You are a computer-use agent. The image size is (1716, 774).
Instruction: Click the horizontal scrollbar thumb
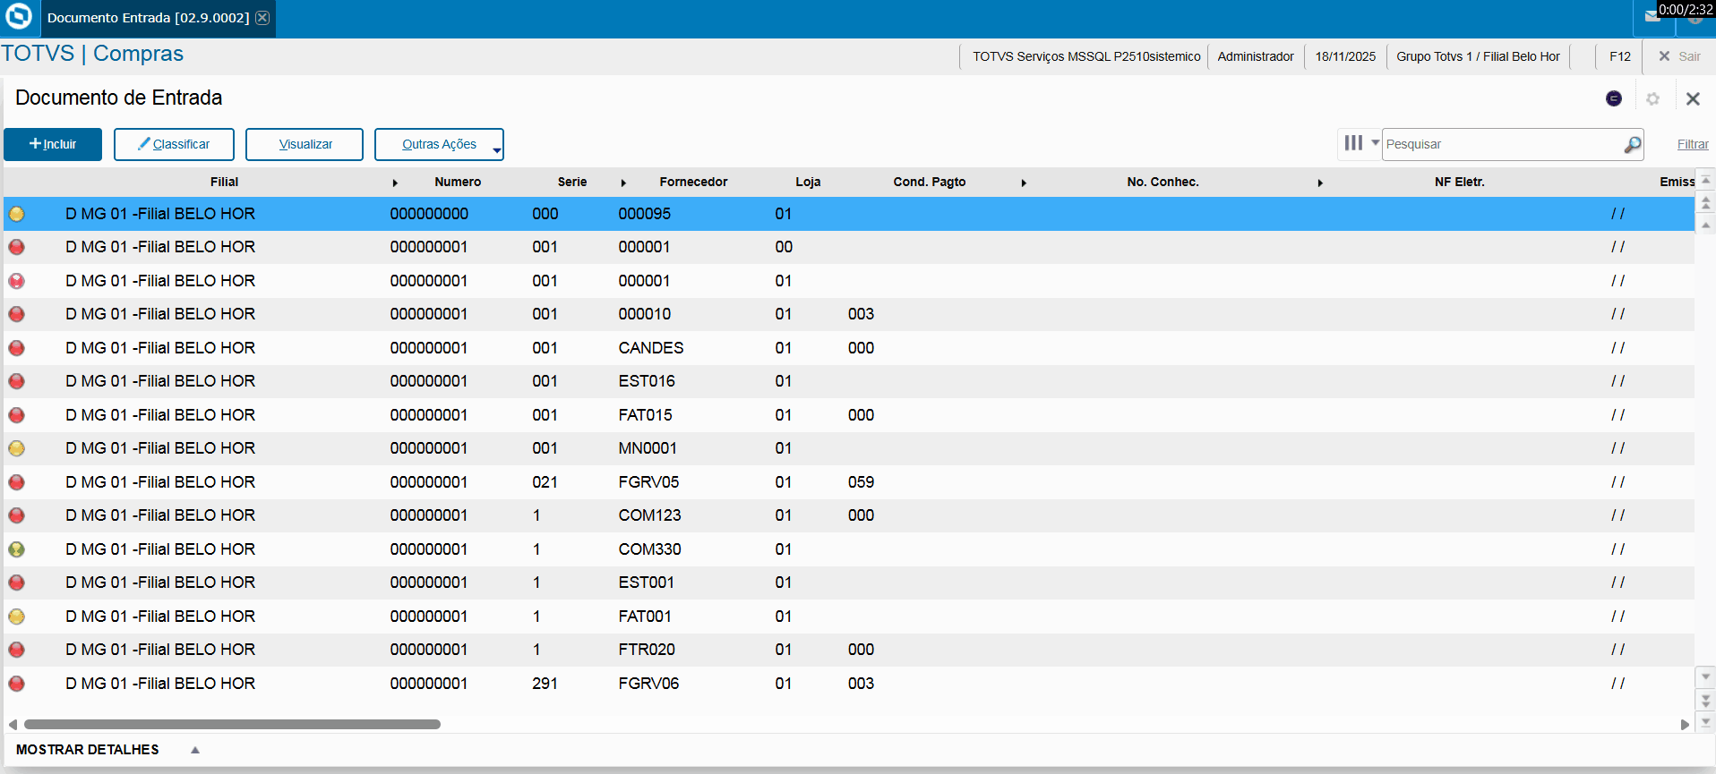pos(232,725)
